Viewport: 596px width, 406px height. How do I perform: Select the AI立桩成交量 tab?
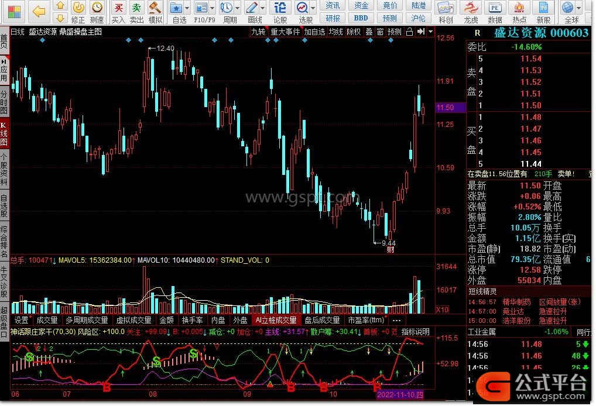click(276, 320)
